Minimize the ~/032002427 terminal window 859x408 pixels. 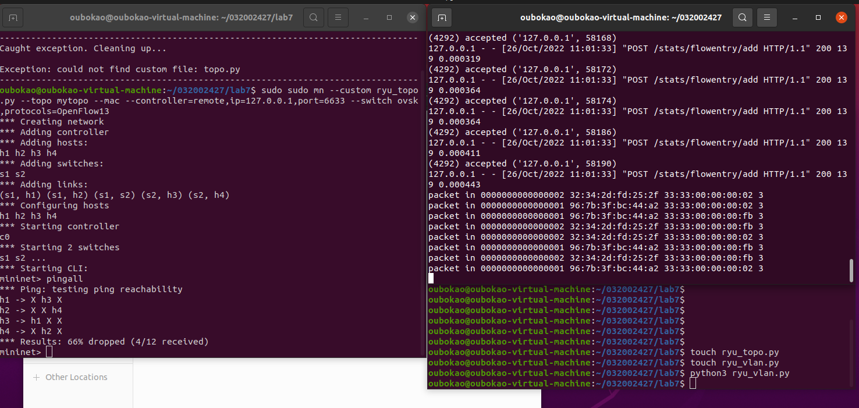coord(794,17)
